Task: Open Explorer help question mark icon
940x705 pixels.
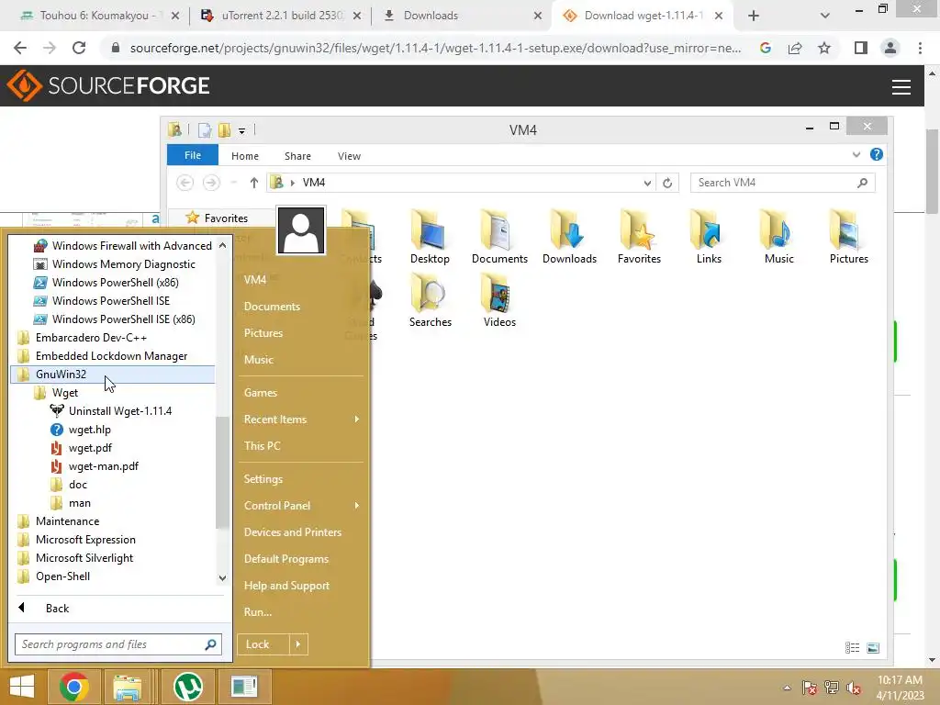Action: (877, 154)
